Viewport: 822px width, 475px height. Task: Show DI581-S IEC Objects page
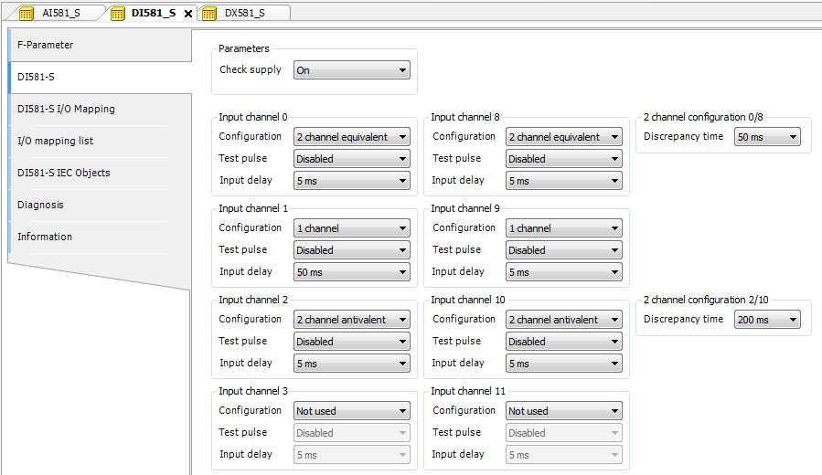64,173
